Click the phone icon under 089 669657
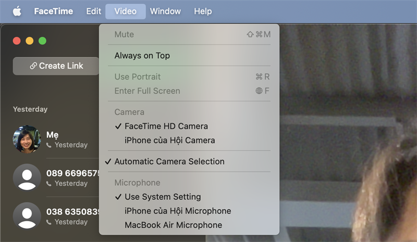 (48, 184)
